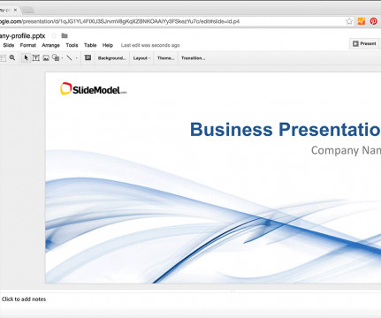Screen dimensions: 381x318
Task: Insert a comment using toolbar icon
Action: (x=88, y=57)
